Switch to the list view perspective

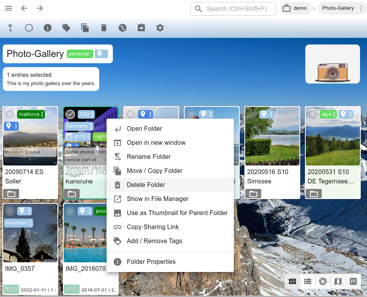pyautogui.click(x=308, y=281)
